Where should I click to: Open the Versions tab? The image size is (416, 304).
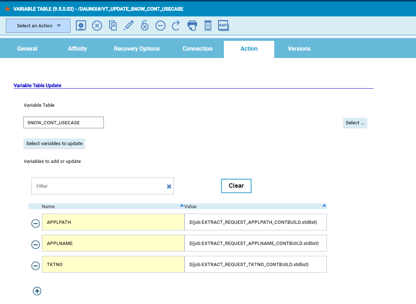coord(299,49)
